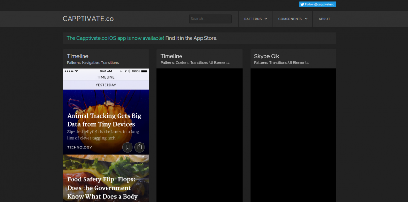Focus the Search input field
The height and width of the screenshot is (202, 408).
[x=210, y=19]
